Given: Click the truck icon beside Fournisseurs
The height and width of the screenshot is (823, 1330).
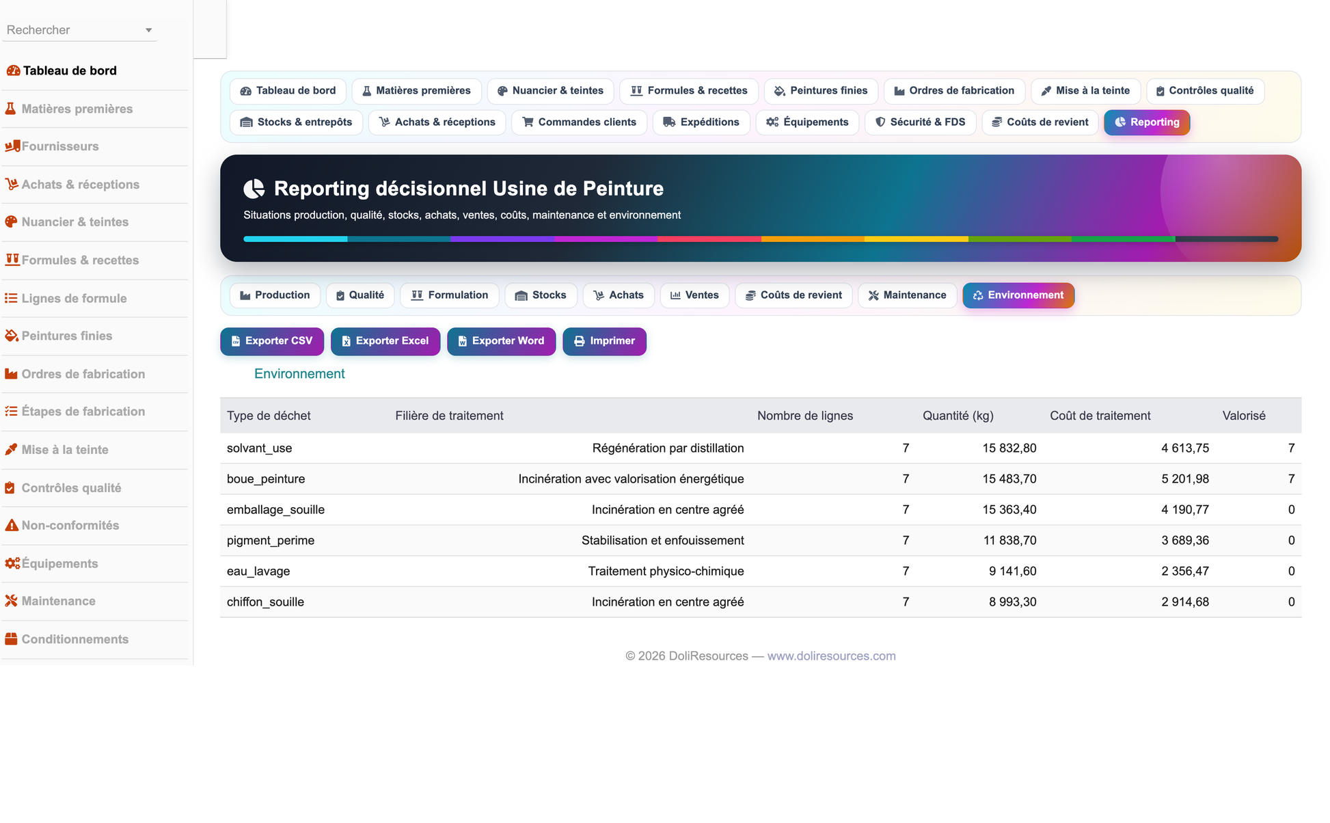Looking at the screenshot, I should coord(12,146).
